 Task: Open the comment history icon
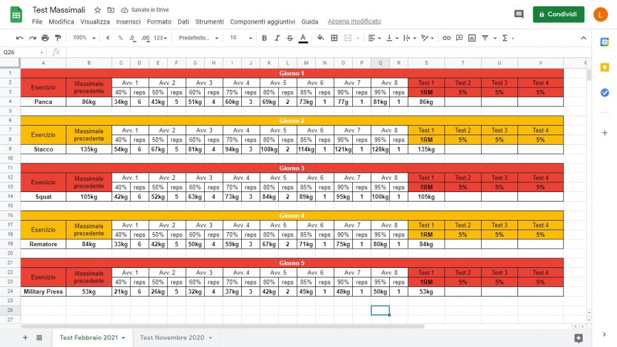[519, 14]
